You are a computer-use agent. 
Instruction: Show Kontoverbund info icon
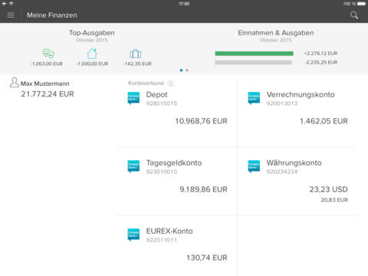pos(171,84)
